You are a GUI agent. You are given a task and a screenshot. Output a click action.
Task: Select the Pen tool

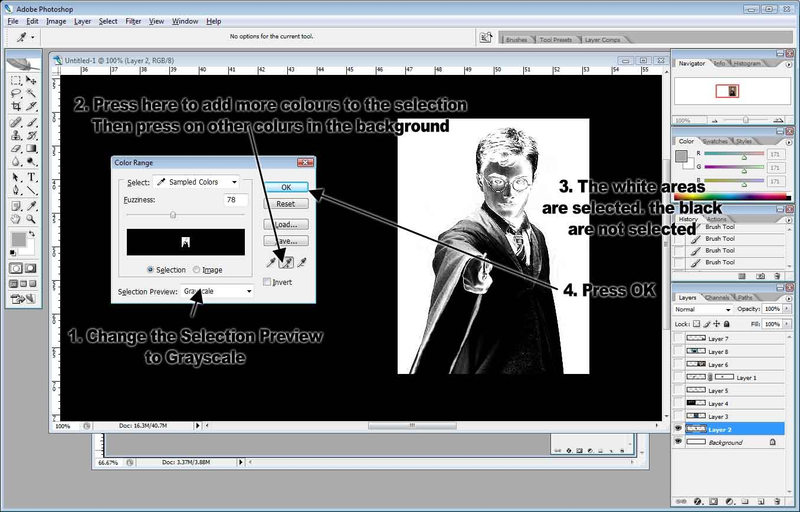[x=17, y=190]
